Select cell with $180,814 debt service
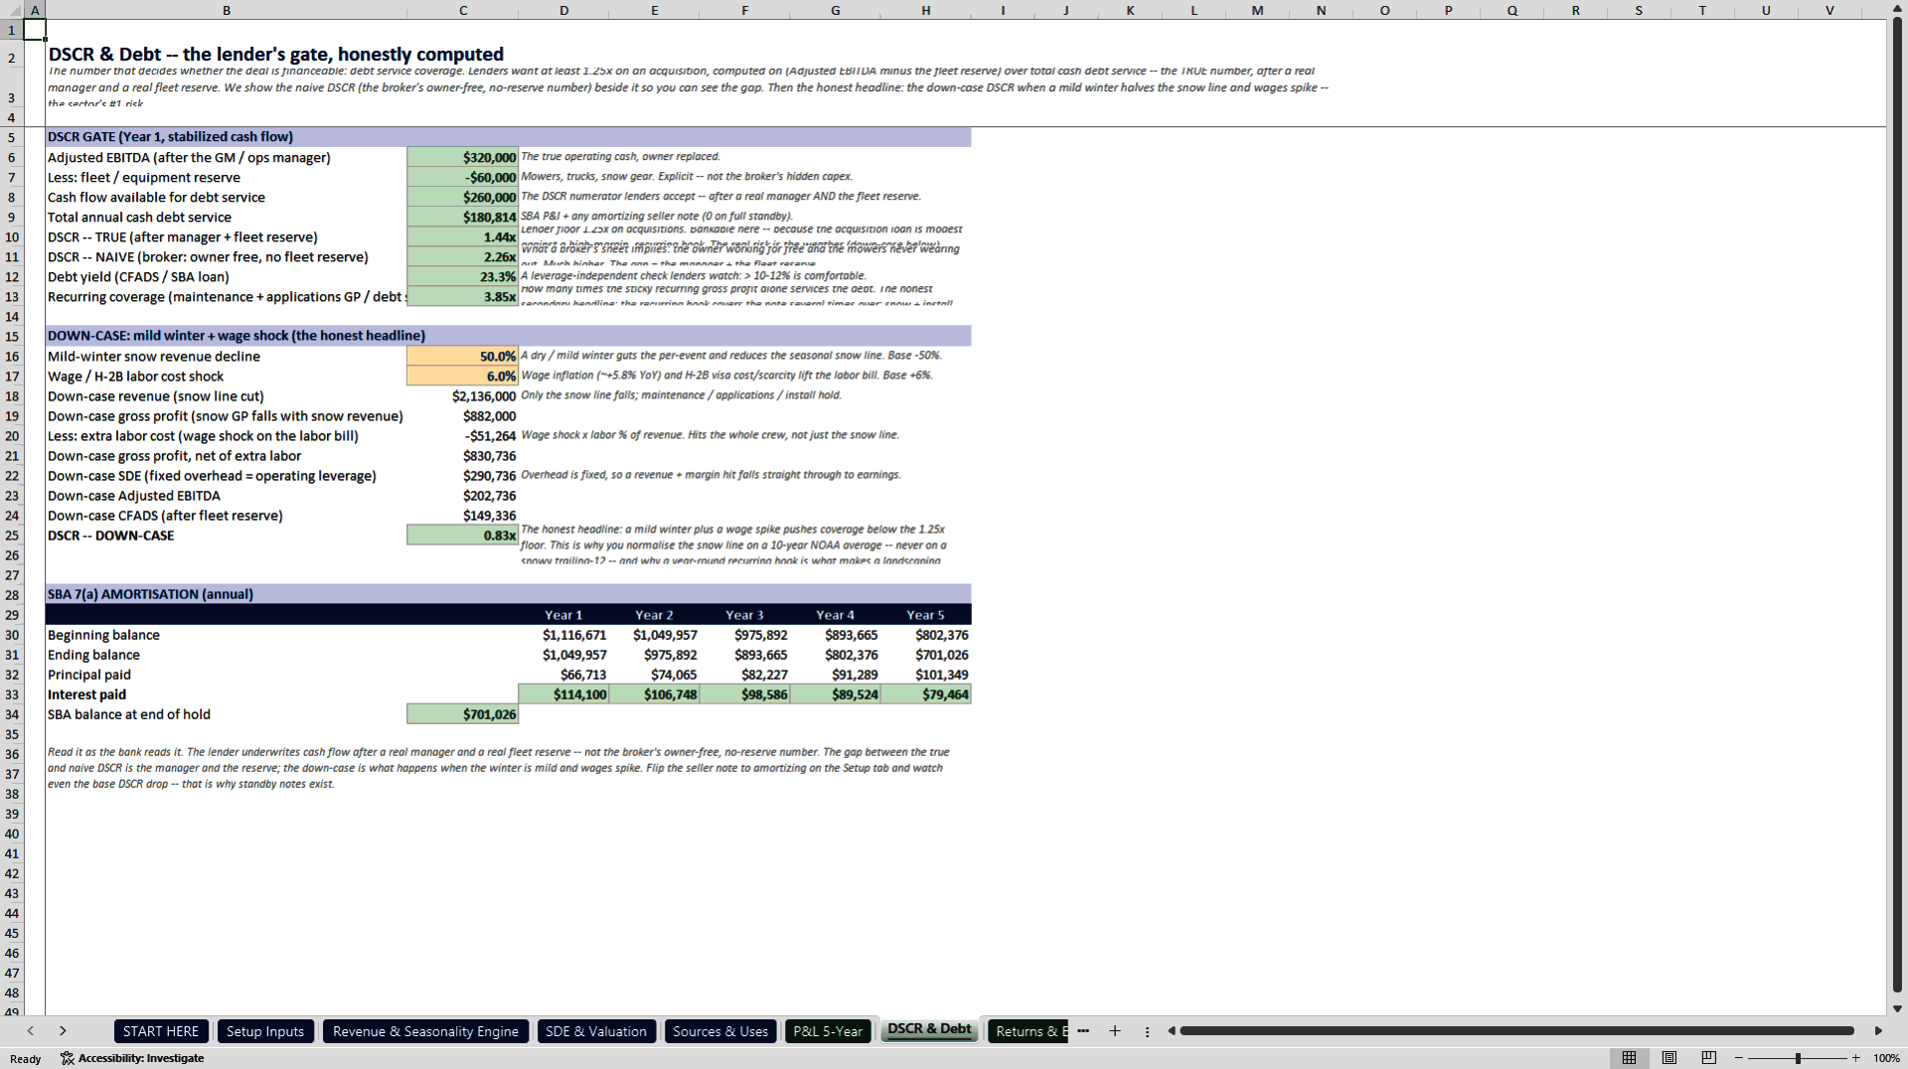Image resolution: width=1908 pixels, height=1069 pixels. pos(462,217)
